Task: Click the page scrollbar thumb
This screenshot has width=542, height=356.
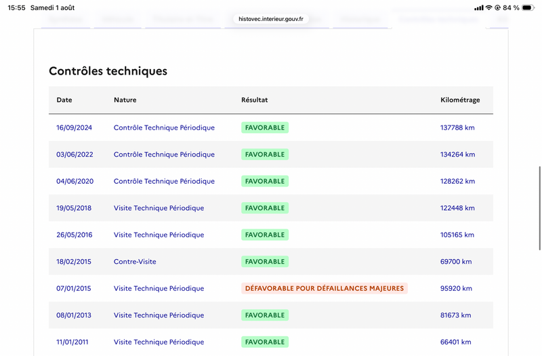Action: tap(540, 208)
